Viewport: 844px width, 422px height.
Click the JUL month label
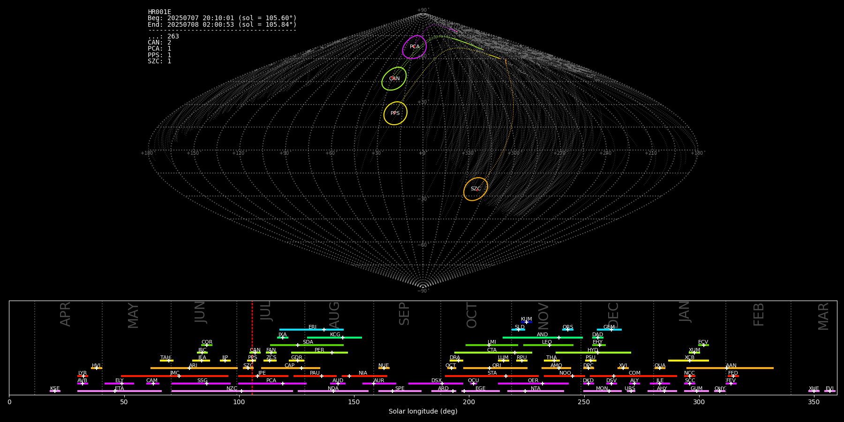tap(265, 310)
